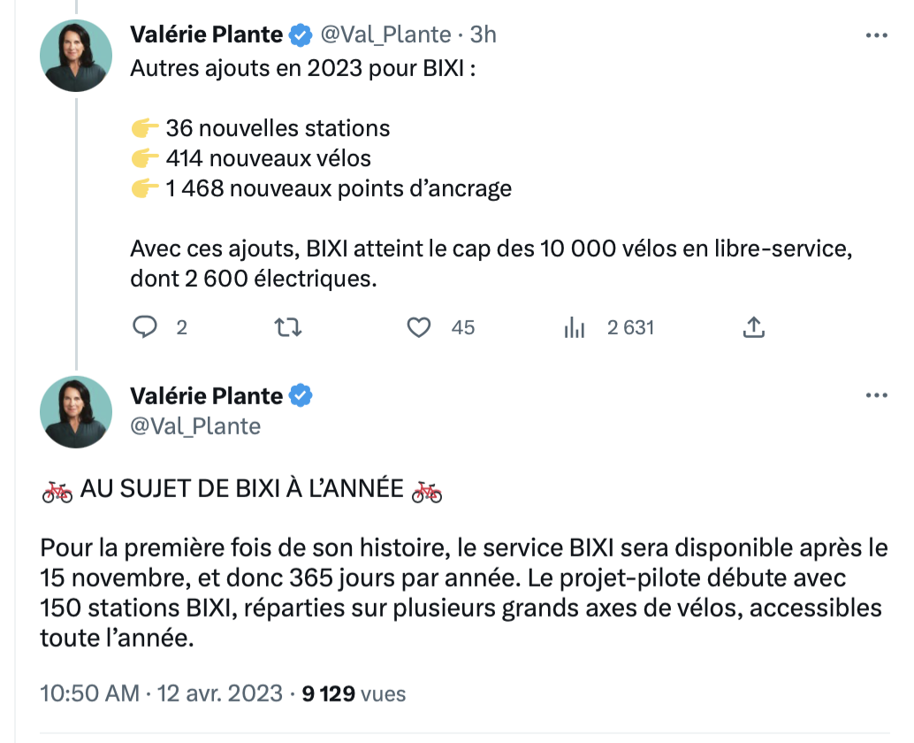
Task: Click Valérie Plante avatar on second tweet
Action: (76, 411)
